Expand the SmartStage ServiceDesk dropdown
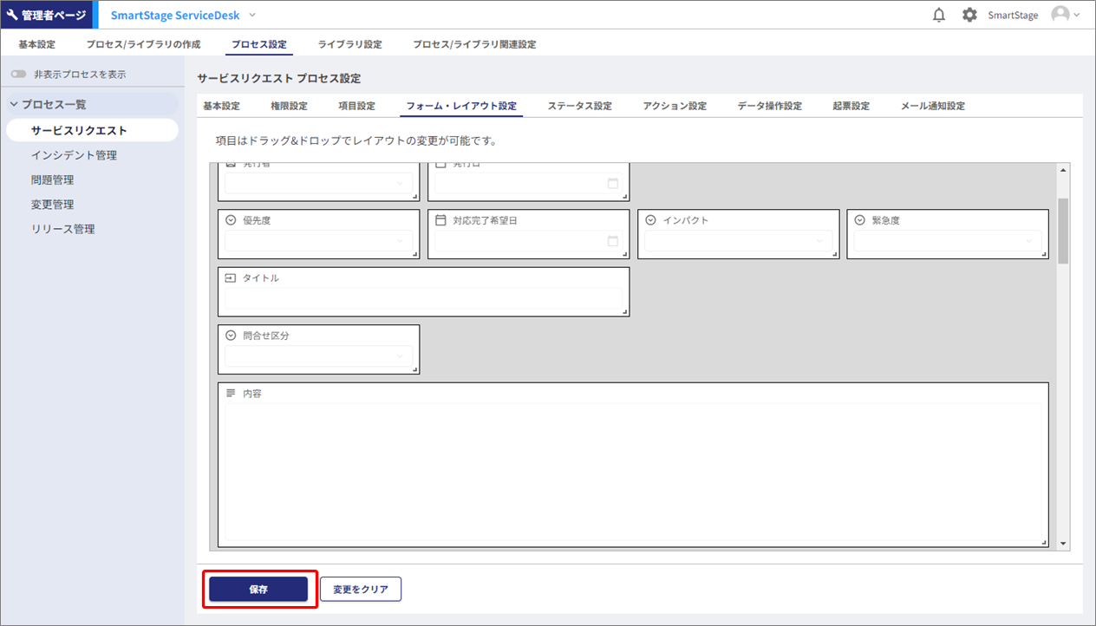 (x=252, y=15)
